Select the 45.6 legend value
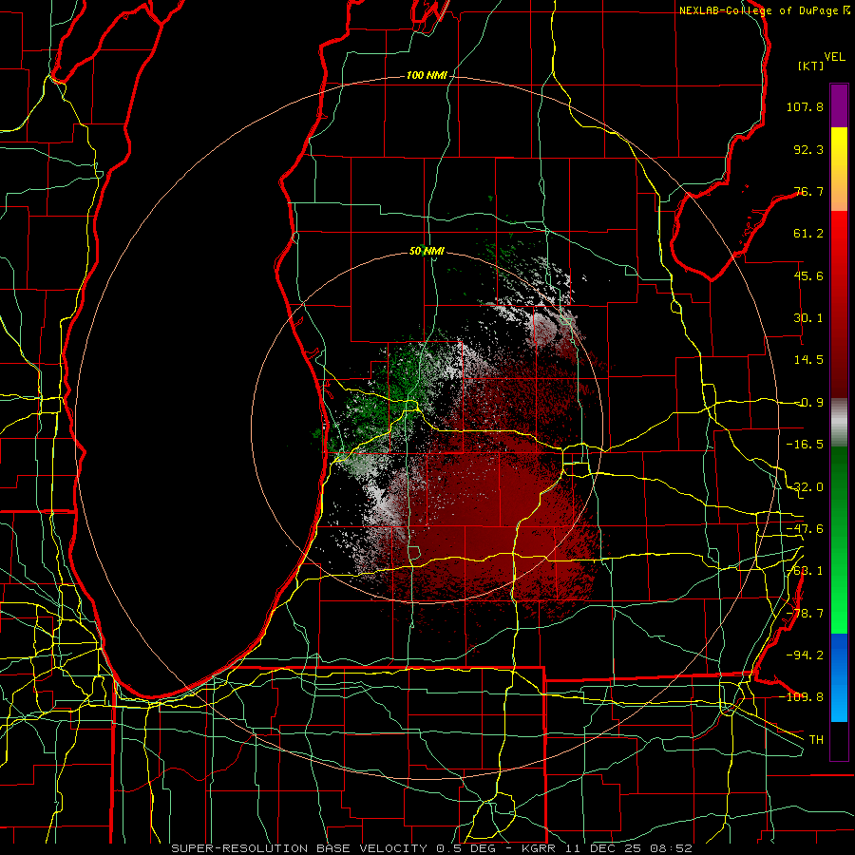 [808, 275]
